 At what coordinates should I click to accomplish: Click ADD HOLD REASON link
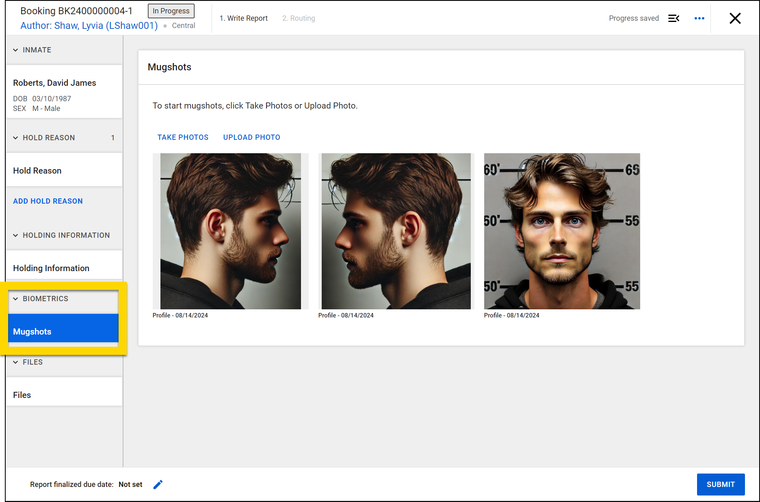(x=48, y=201)
